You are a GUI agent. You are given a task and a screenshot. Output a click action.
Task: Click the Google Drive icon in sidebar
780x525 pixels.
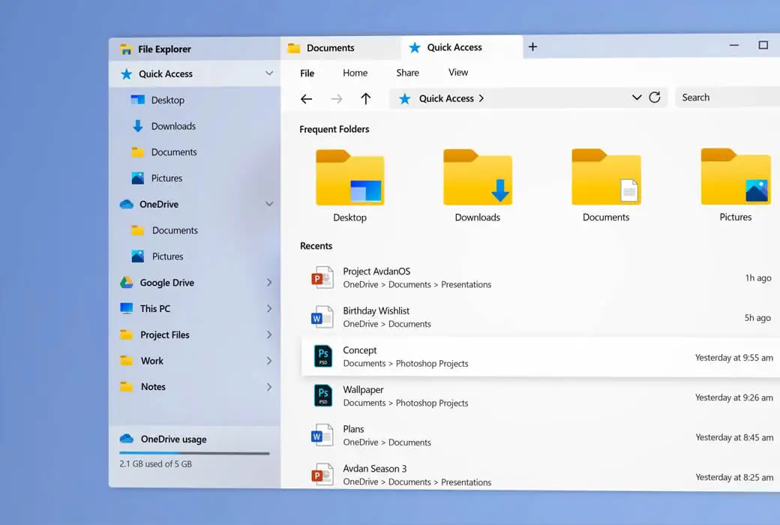tap(126, 282)
